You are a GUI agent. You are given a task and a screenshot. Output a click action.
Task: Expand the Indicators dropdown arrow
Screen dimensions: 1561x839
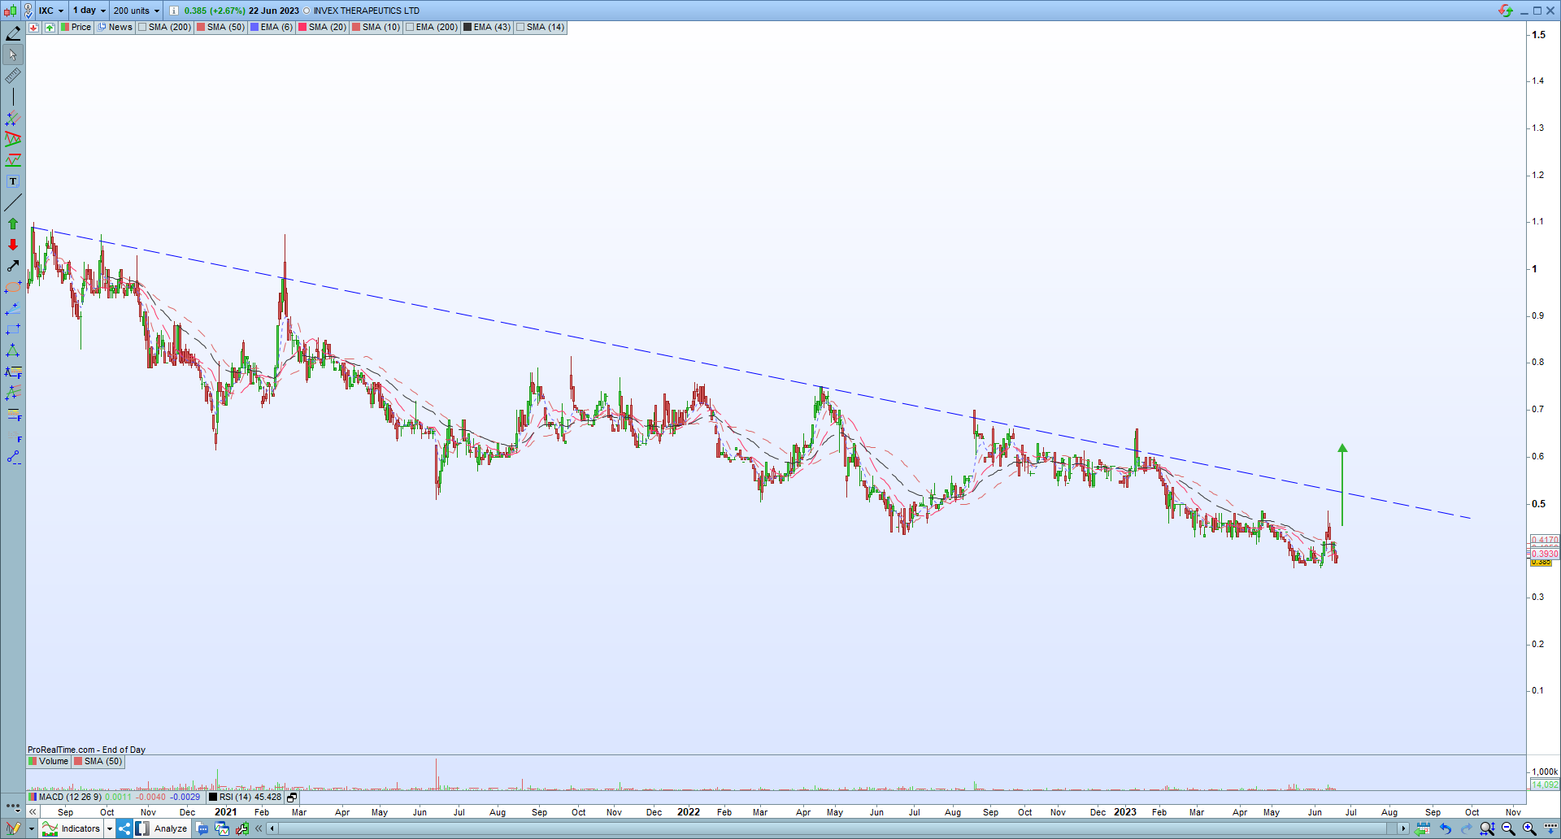pos(110,829)
